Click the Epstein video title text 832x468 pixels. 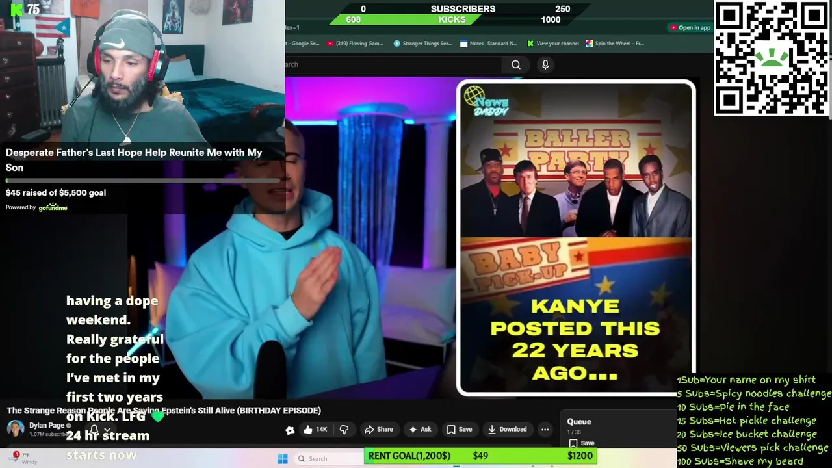[x=164, y=410]
